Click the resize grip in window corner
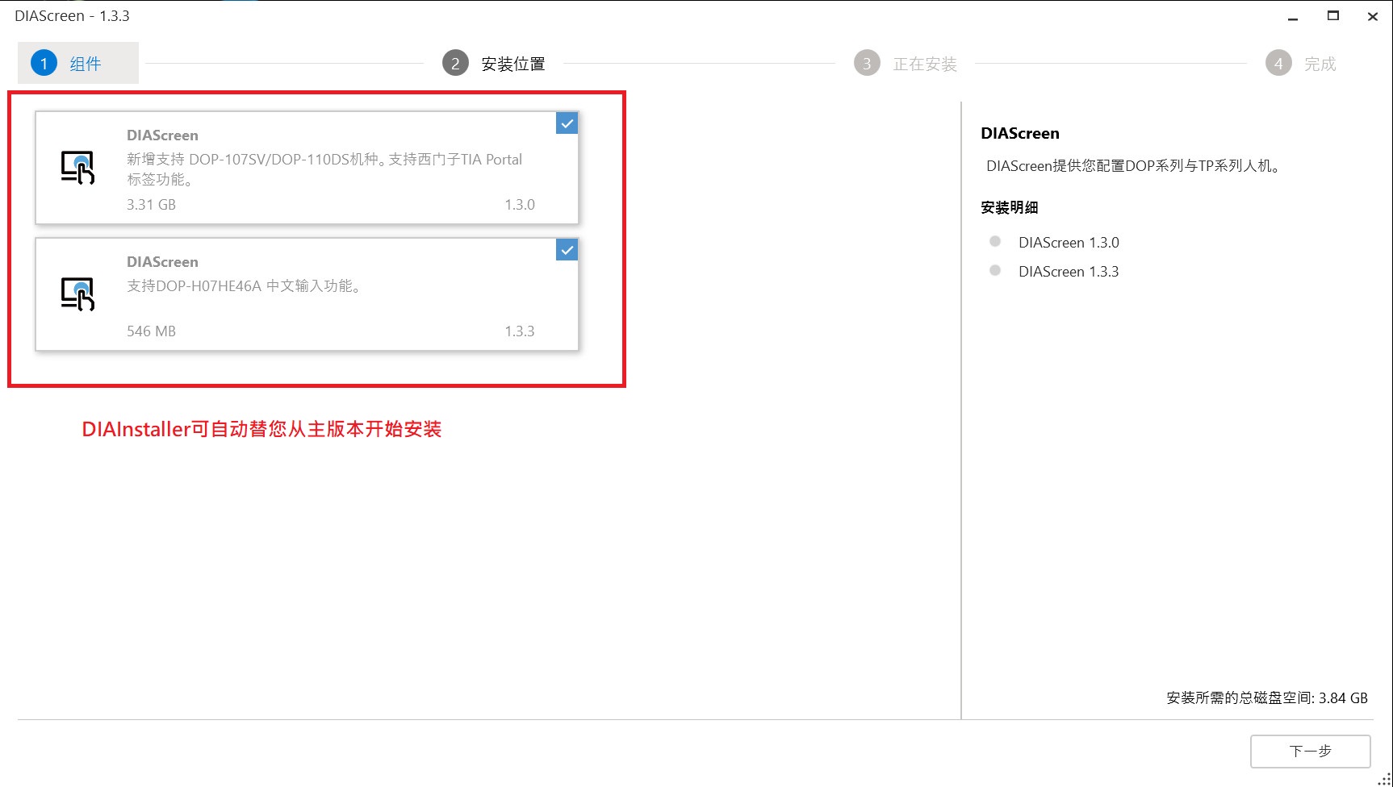 pos(1385,780)
